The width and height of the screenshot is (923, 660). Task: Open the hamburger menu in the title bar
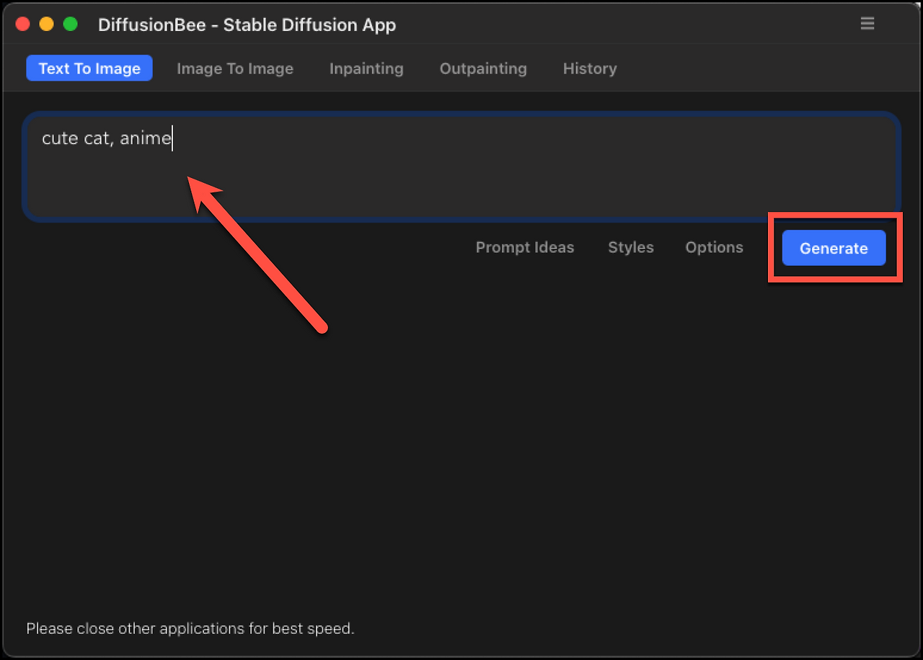(x=867, y=24)
